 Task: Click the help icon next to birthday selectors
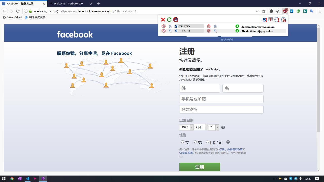click(223, 127)
